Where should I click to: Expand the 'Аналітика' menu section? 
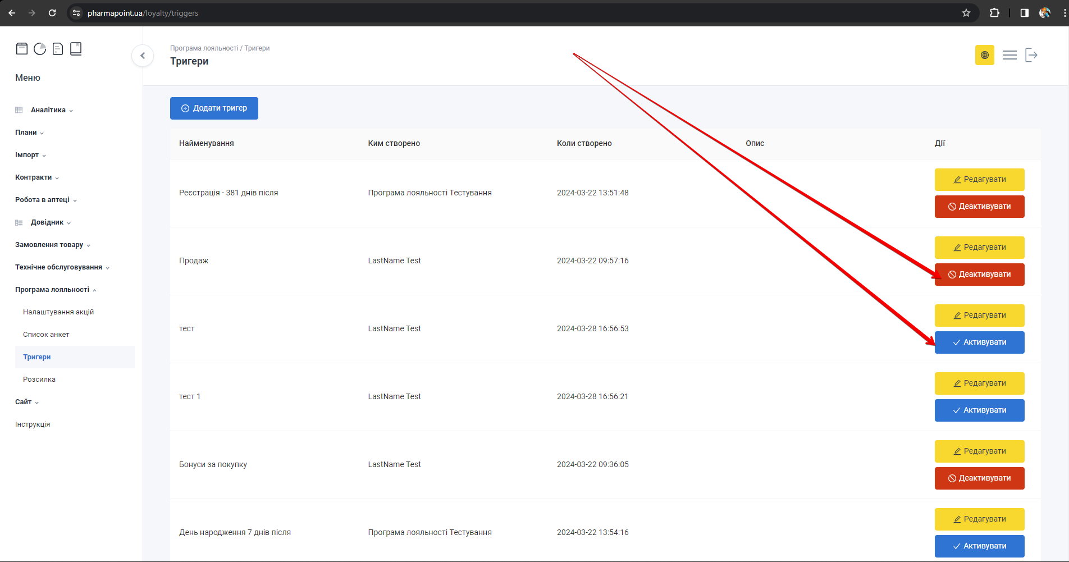(x=48, y=110)
